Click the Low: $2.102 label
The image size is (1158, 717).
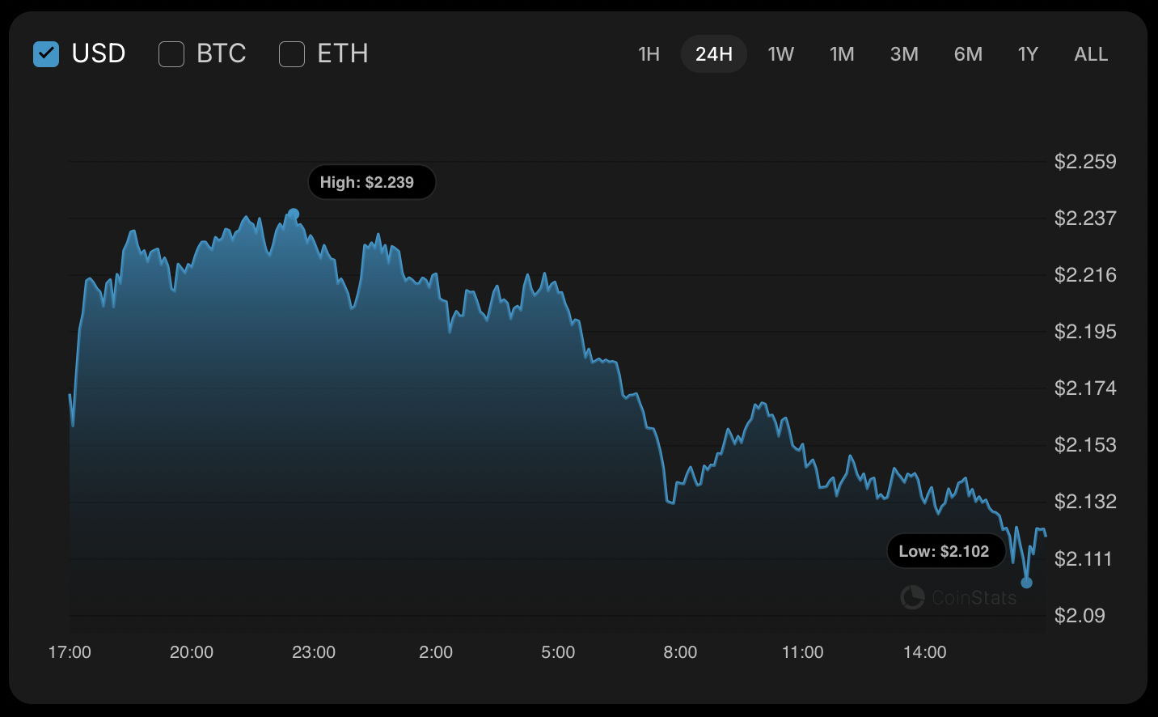[945, 551]
